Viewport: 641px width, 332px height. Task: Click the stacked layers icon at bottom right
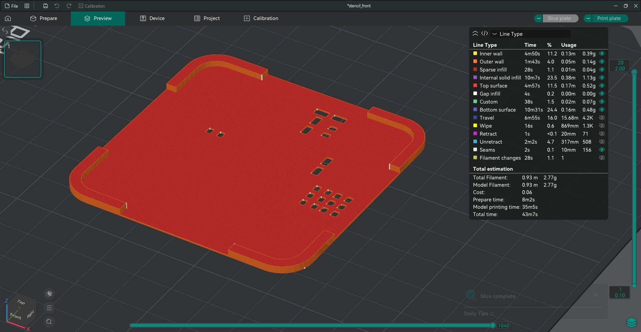click(x=632, y=322)
